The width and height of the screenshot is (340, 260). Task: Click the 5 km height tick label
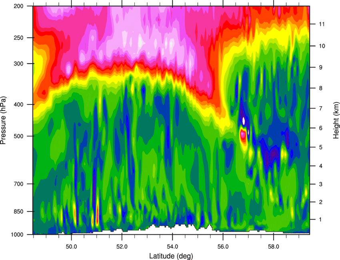320,147
